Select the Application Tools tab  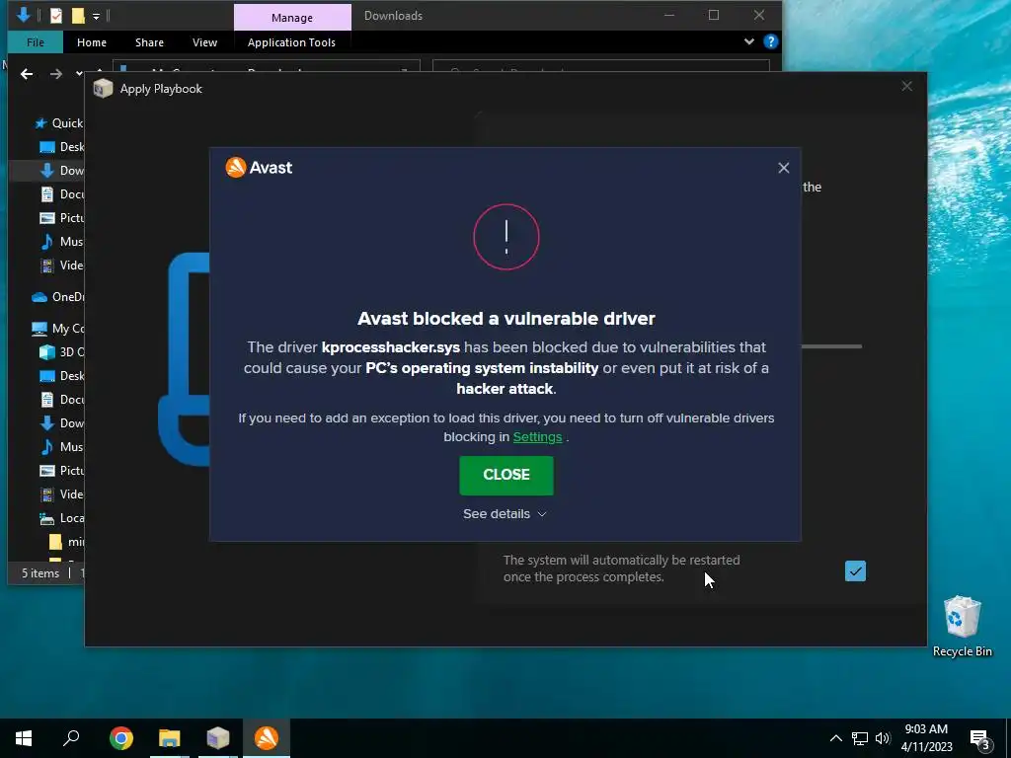[x=291, y=42]
